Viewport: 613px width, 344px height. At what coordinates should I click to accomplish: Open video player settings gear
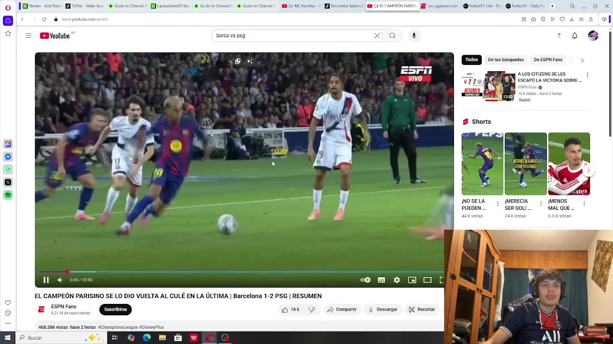[397, 280]
